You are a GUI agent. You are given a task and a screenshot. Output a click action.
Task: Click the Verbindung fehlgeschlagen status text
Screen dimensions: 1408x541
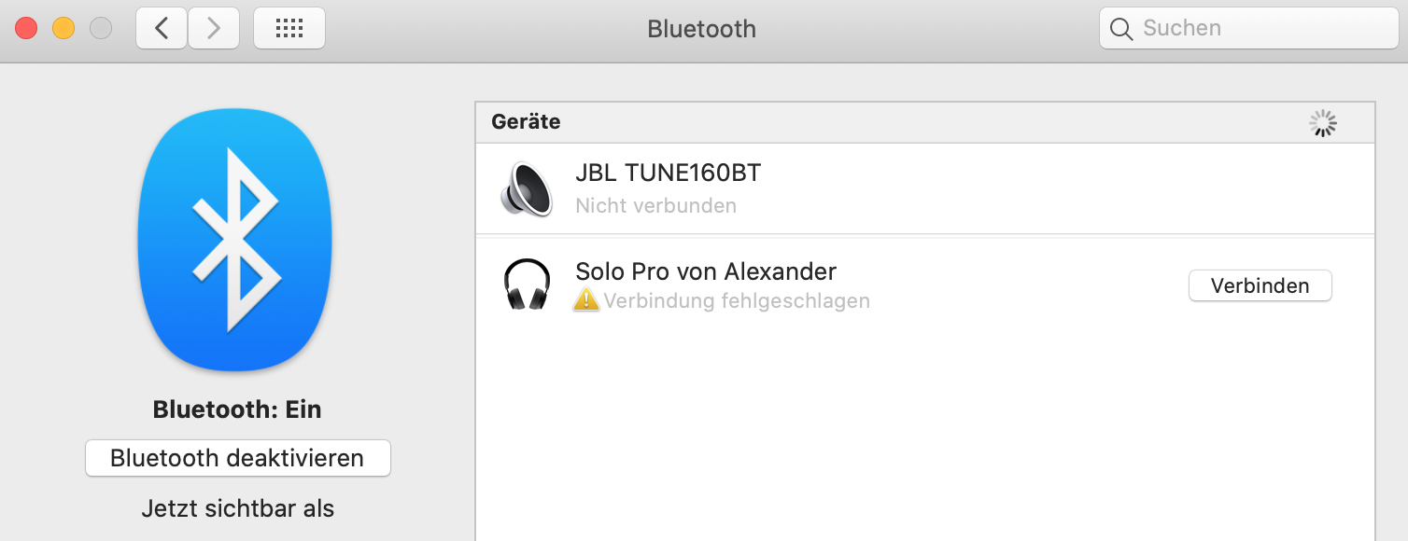click(736, 301)
